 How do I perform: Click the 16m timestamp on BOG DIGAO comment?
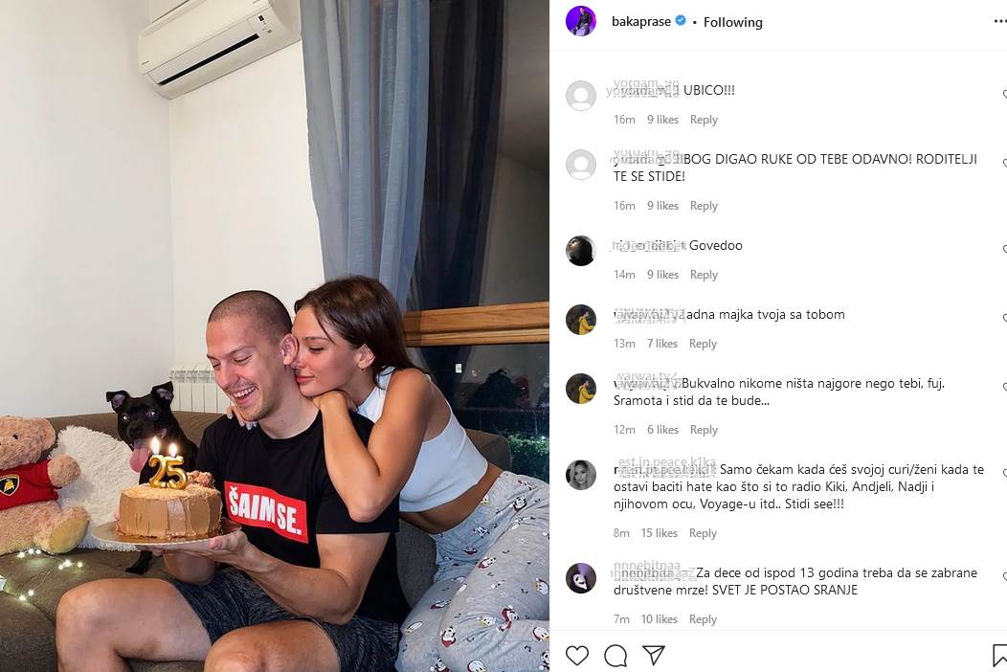[x=624, y=206]
